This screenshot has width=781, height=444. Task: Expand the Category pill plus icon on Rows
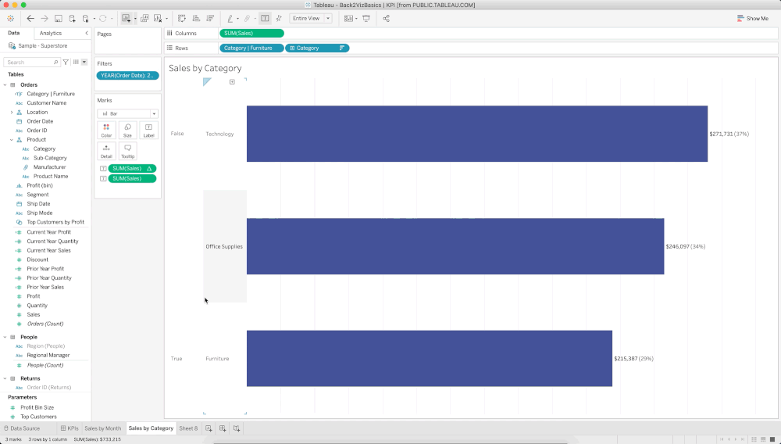click(292, 48)
